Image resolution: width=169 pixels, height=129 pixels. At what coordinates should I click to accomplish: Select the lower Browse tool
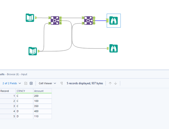point(113,48)
